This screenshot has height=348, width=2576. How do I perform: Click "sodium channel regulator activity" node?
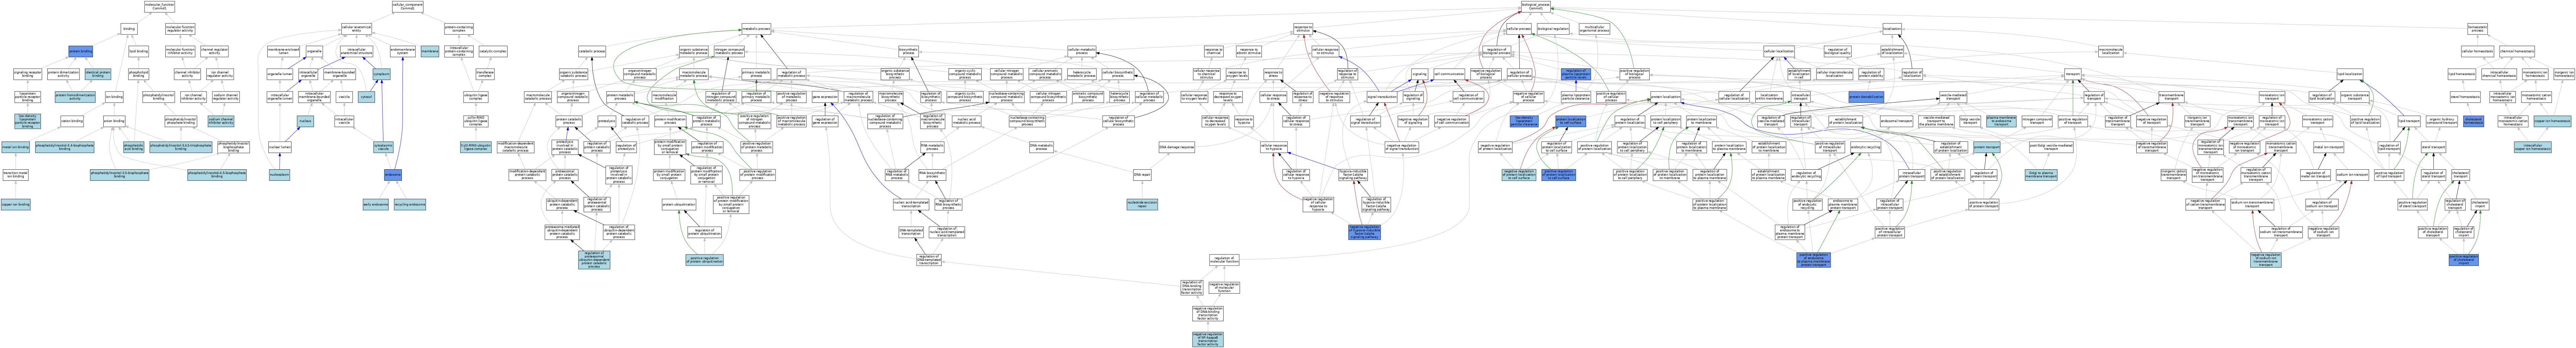coord(226,97)
